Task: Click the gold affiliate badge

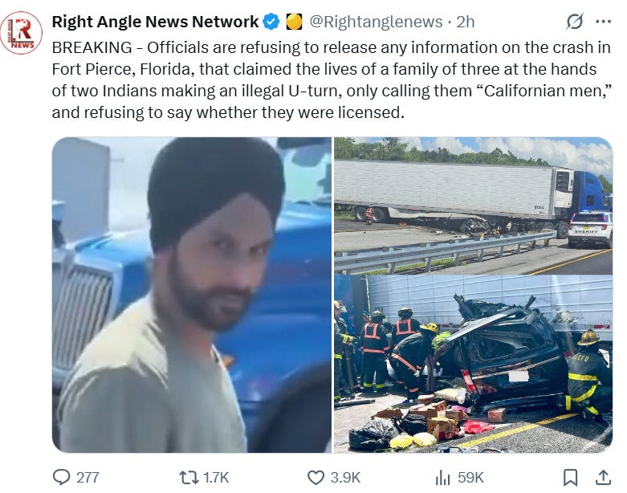Action: pyautogui.click(x=295, y=22)
